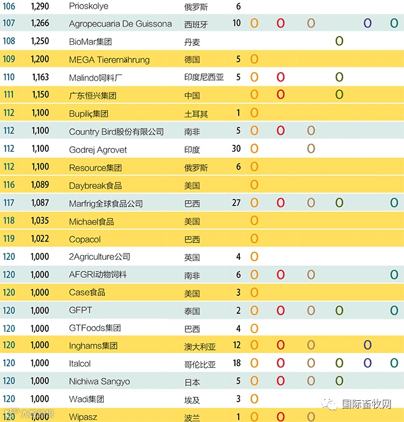Click the value 1,250
Image resolution: width=404 pixels, height=422 pixels.
40,41
